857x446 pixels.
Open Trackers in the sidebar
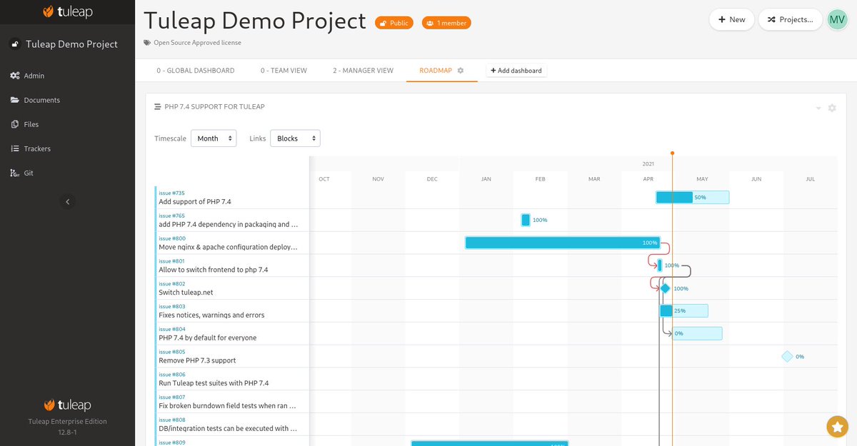tap(31, 148)
